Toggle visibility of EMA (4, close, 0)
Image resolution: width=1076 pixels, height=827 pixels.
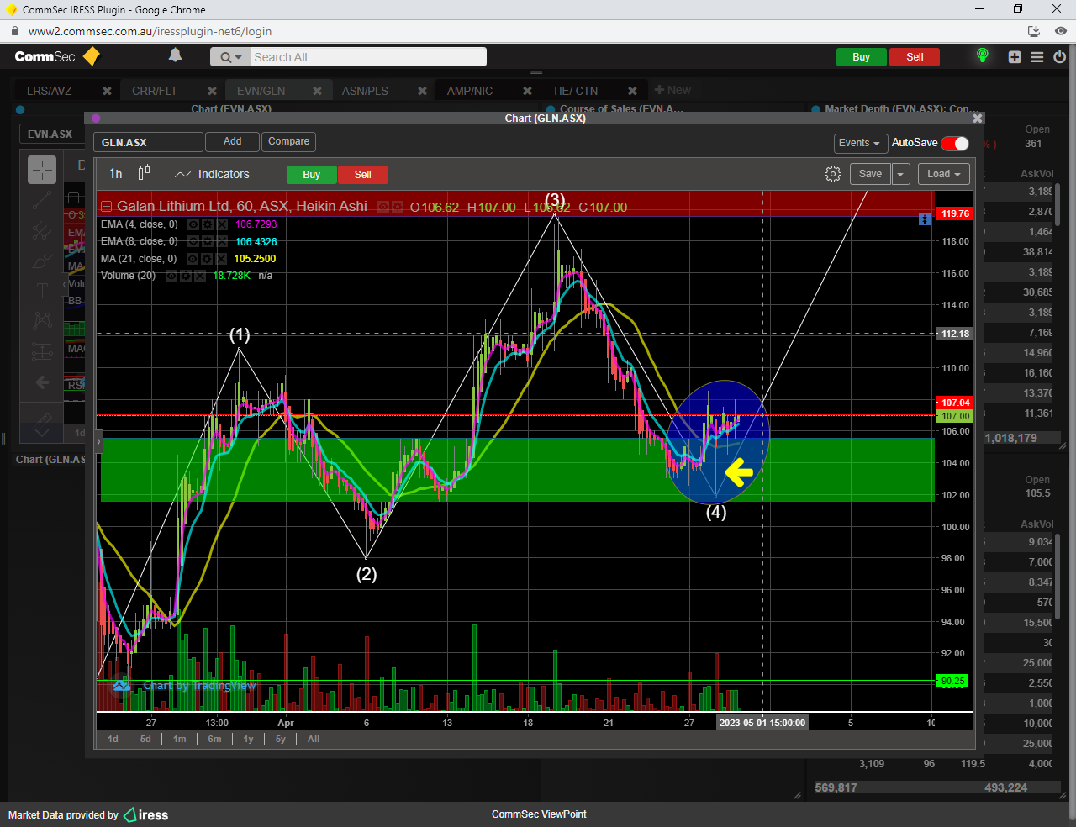pos(193,224)
